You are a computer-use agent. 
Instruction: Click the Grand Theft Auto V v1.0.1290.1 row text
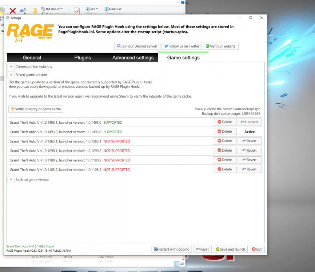(x=55, y=151)
